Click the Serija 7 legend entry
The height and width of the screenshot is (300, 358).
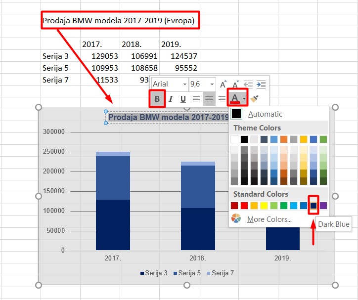(221, 273)
